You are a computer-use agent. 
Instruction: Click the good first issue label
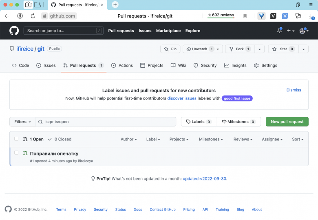click(x=237, y=98)
